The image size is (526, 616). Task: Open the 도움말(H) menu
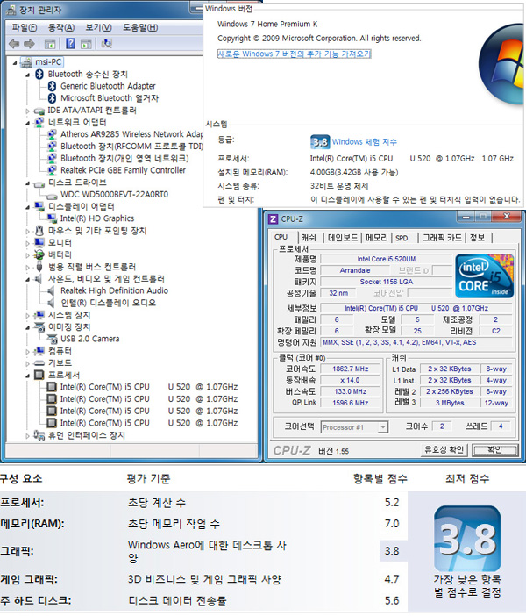tap(140, 27)
